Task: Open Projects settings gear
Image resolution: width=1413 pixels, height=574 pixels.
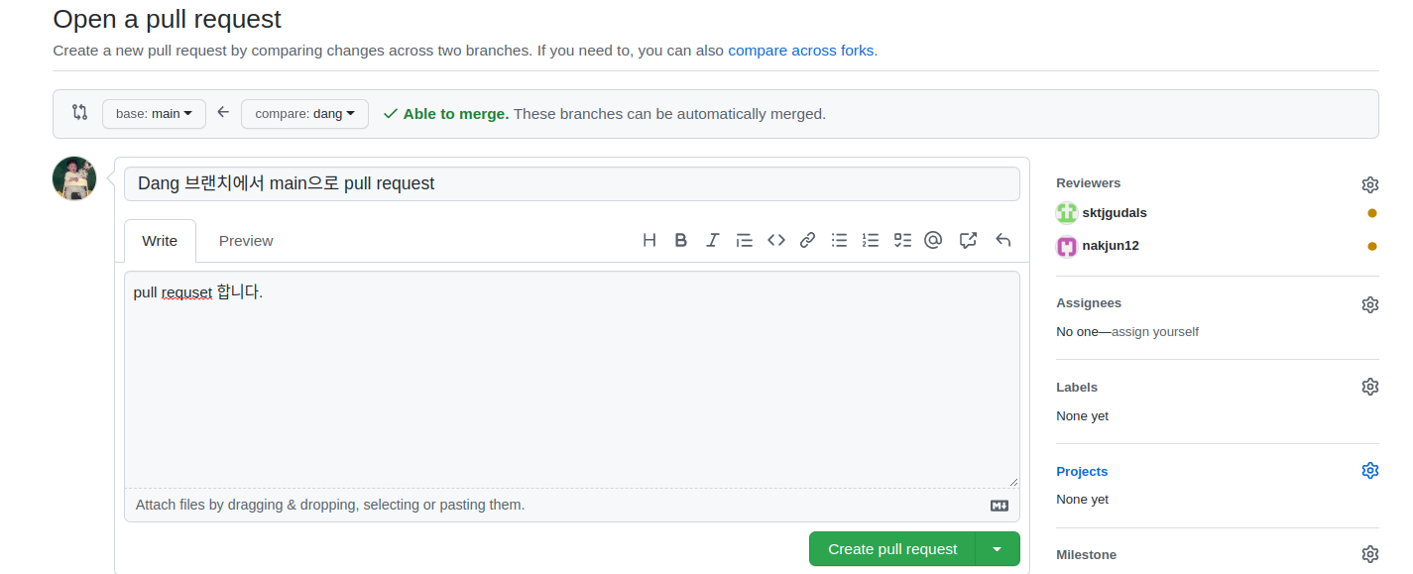Action: 1370,470
